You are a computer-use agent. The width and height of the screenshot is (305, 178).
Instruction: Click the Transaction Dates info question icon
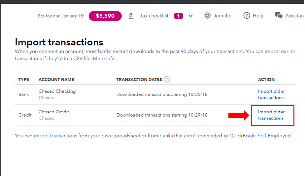[x=167, y=79]
